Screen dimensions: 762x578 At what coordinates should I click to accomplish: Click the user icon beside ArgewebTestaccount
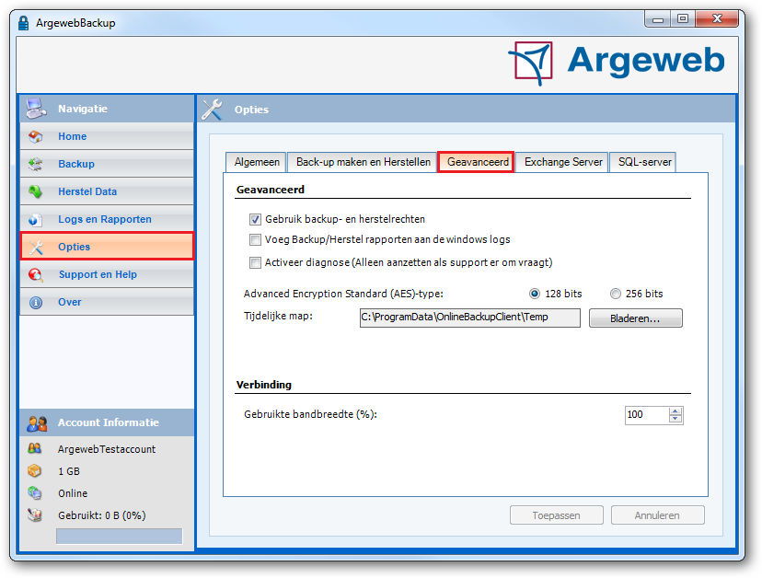point(34,449)
